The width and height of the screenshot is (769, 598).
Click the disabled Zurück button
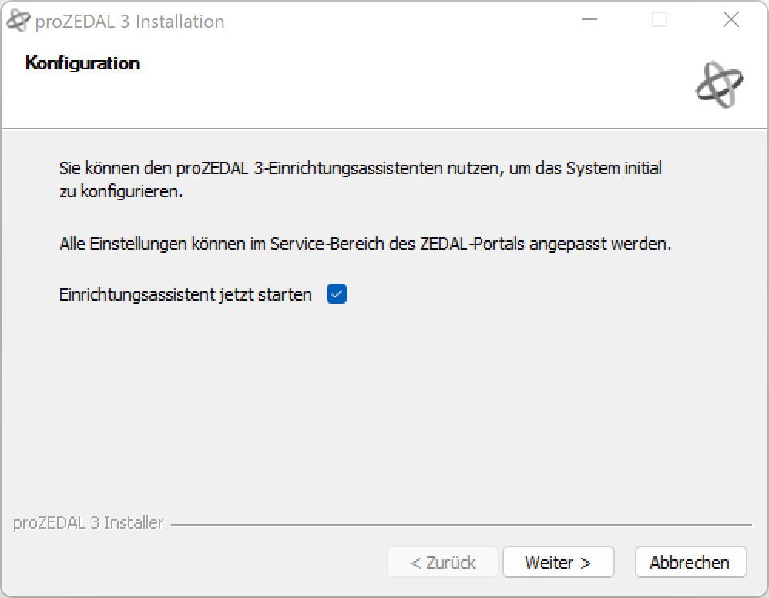pyautogui.click(x=443, y=563)
